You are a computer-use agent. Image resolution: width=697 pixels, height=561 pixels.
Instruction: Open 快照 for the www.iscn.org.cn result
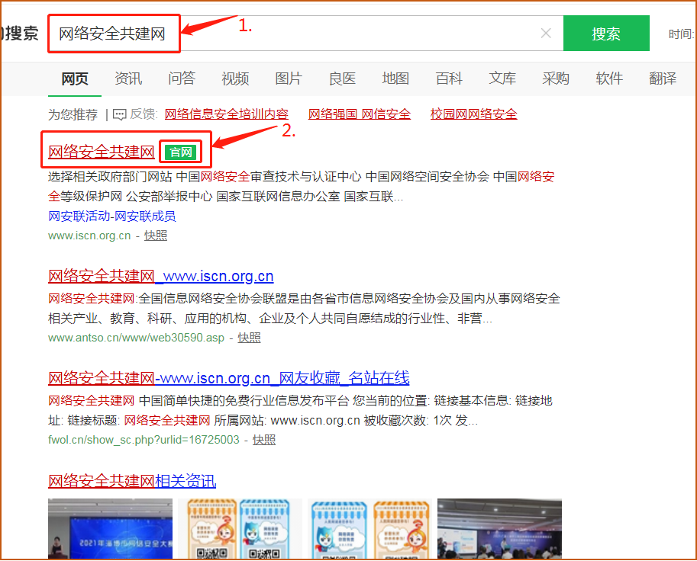tap(156, 236)
